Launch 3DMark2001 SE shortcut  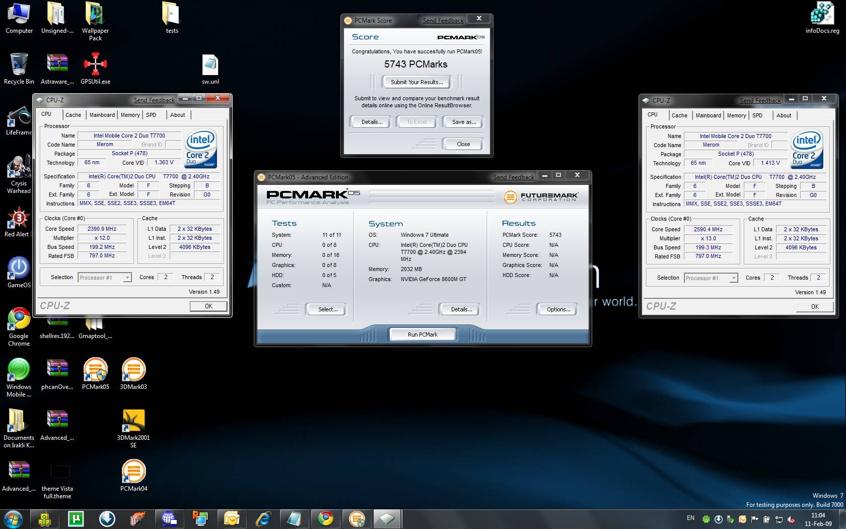tap(133, 428)
